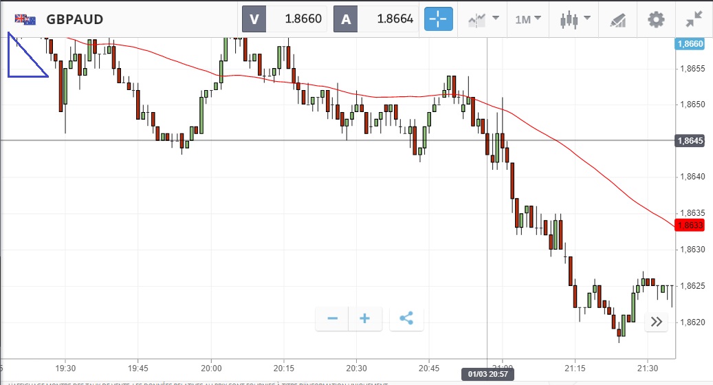Click the V sell price 1.8660 button
Screen dimensions: 713x385
pos(284,19)
